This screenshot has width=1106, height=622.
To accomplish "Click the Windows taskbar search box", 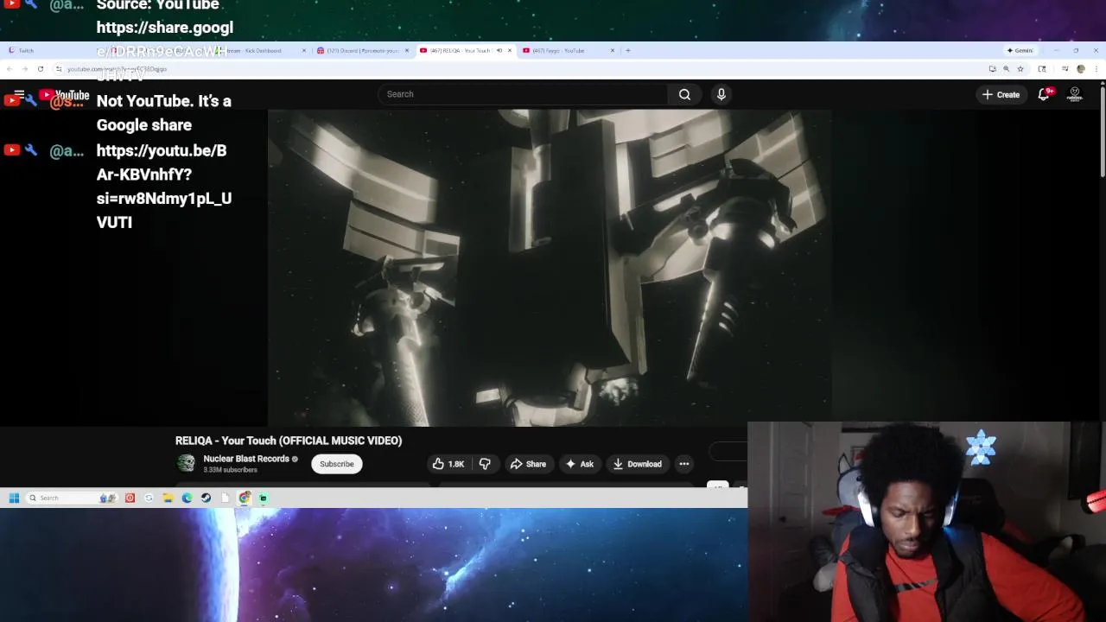I will point(72,498).
